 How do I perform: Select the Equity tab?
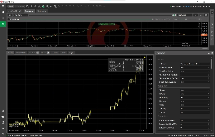[x=10, y=53]
